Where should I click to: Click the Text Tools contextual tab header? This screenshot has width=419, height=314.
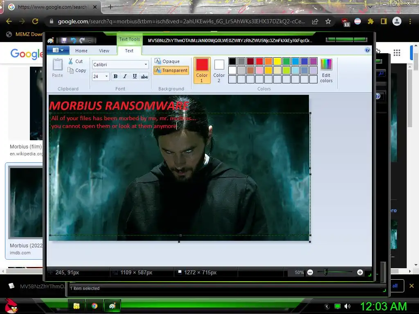pos(130,39)
